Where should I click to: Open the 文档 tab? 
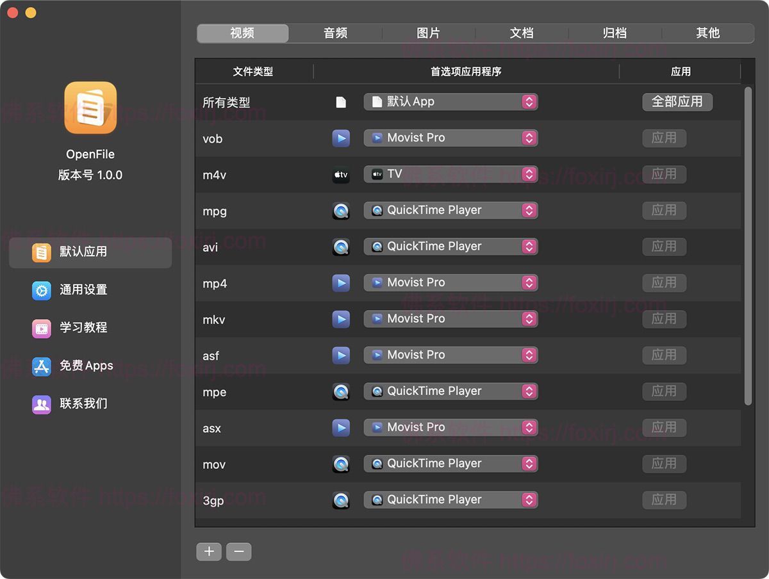522,33
